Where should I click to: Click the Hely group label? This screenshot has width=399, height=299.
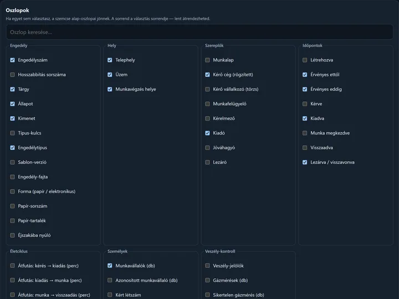pyautogui.click(x=112, y=45)
